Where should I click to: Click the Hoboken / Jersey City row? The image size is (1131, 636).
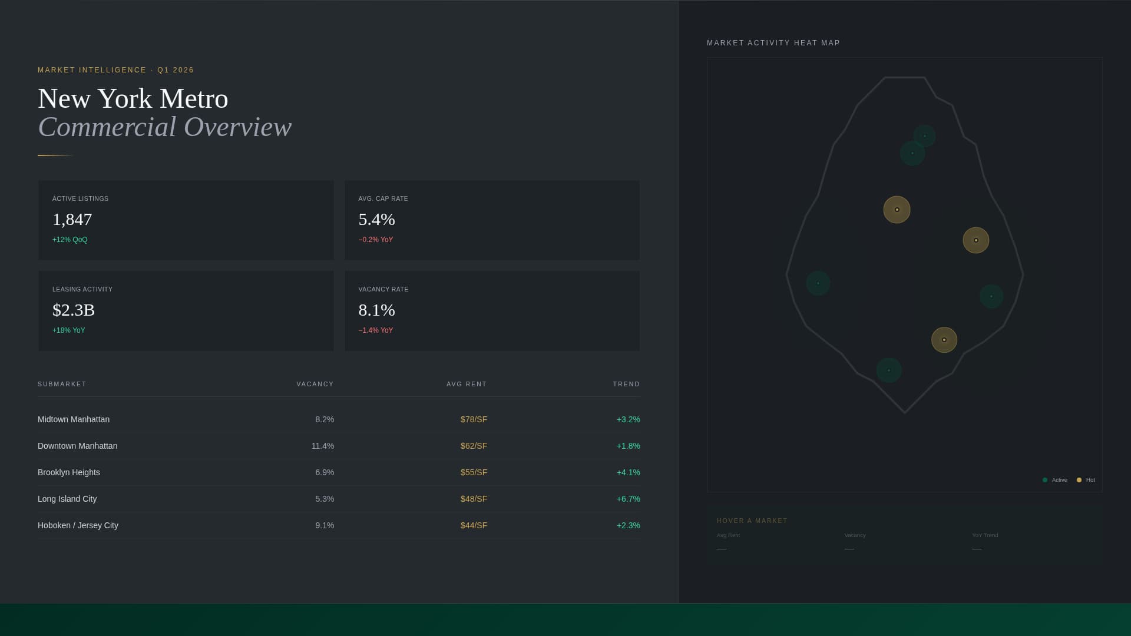point(339,525)
